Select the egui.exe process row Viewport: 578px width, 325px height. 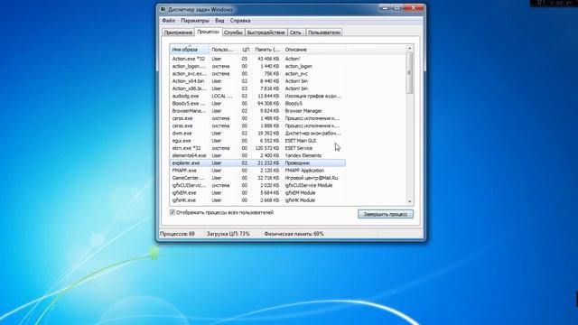pos(257,141)
